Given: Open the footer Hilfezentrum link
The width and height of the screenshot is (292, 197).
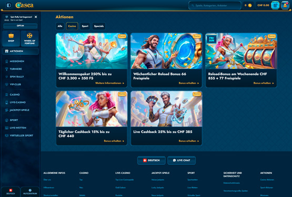Looking at the screenshot, I should point(49,188).
